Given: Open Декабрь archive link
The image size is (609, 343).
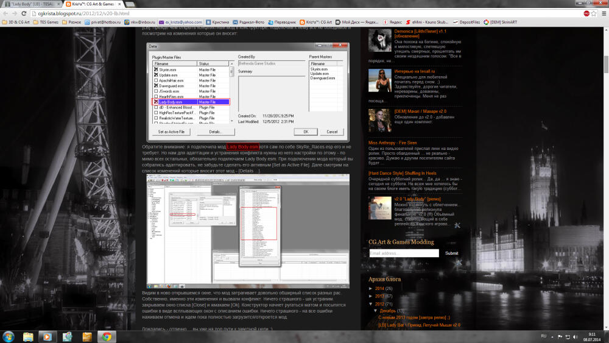Looking at the screenshot, I should (x=387, y=311).
